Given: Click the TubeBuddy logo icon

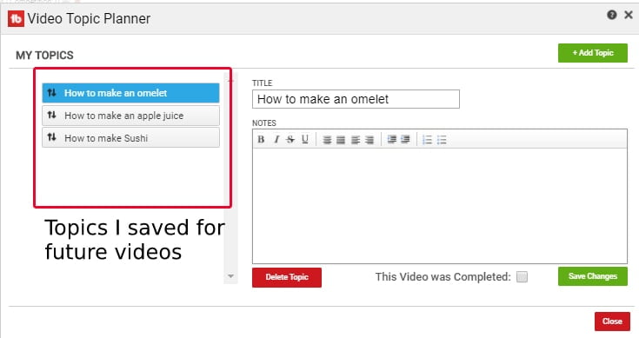Looking at the screenshot, I should pos(16,18).
